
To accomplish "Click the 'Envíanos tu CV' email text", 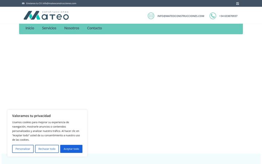I will pyautogui.click(x=51, y=3).
